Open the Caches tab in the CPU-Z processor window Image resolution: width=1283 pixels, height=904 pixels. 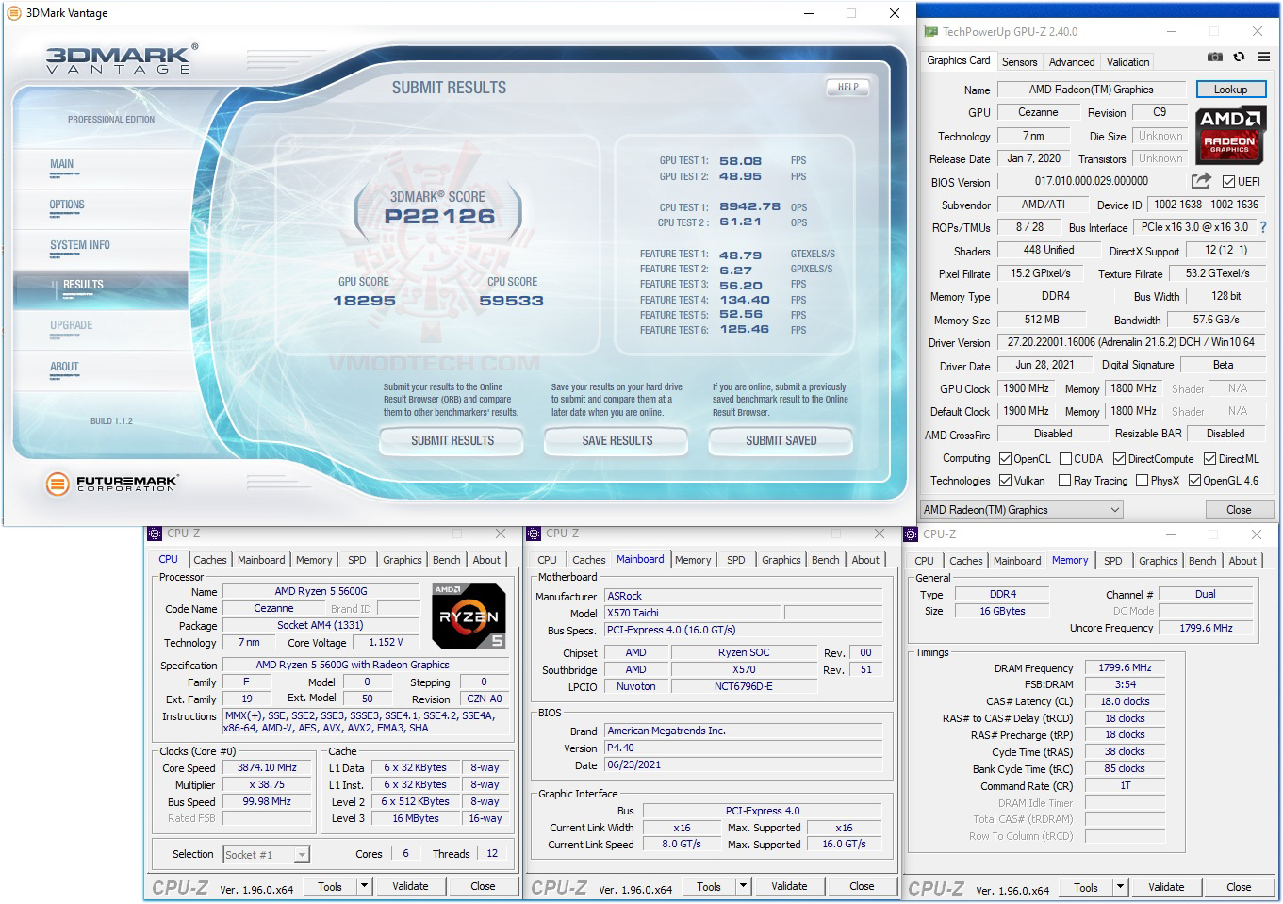coord(210,560)
